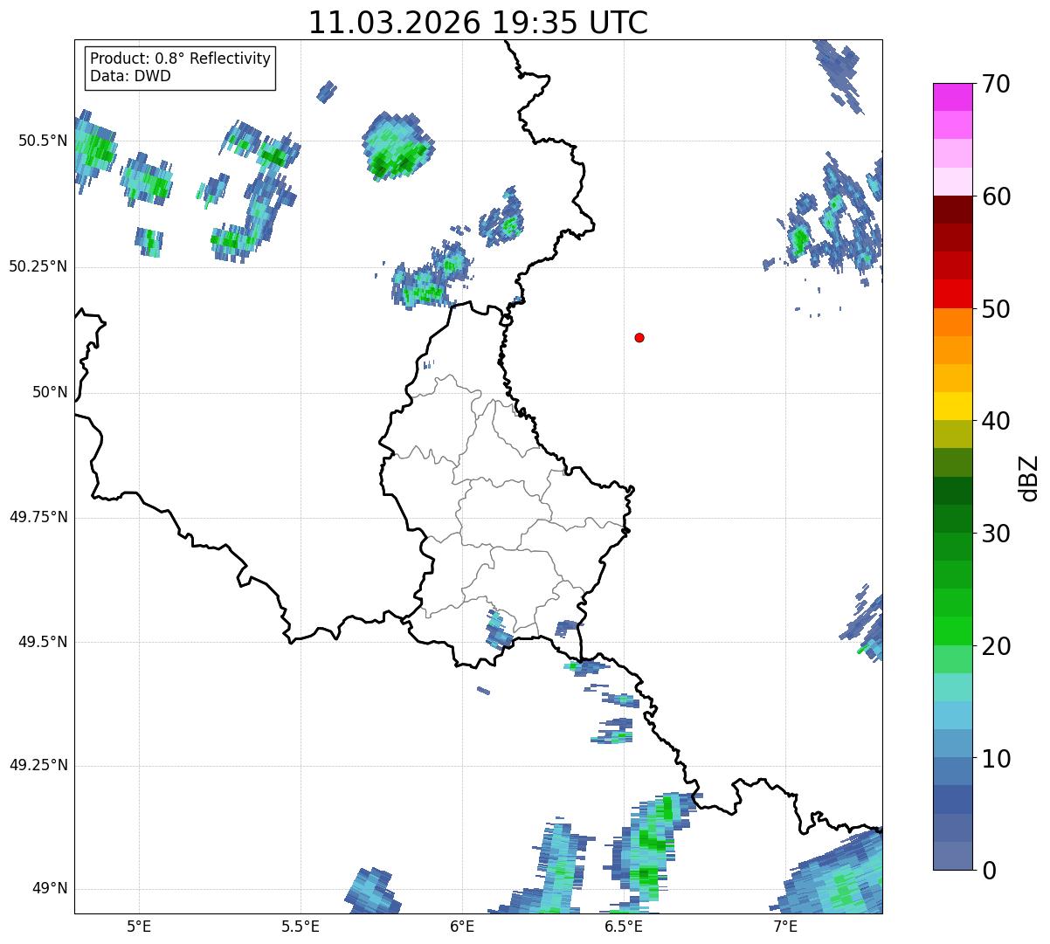Click colorbar tick label 30

(x=996, y=534)
